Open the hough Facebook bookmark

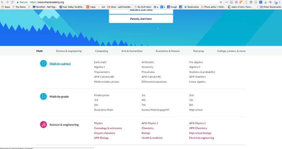(x=172, y=7)
